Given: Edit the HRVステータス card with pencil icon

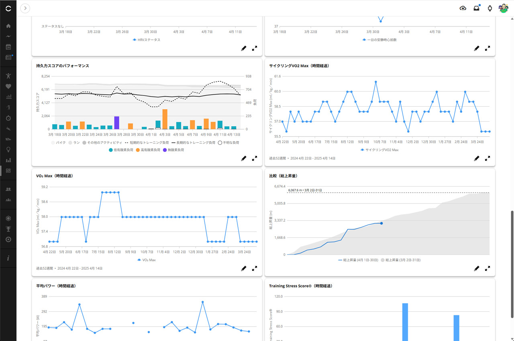Looking at the screenshot, I should (x=244, y=48).
